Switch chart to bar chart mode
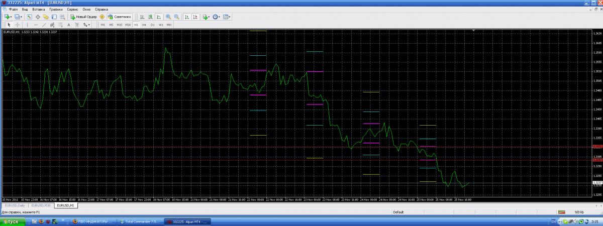The height and width of the screenshot is (226, 603). [142, 17]
